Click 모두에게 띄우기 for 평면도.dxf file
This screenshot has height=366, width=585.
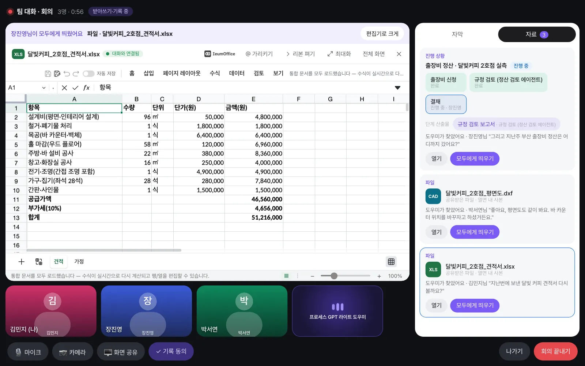(x=475, y=232)
